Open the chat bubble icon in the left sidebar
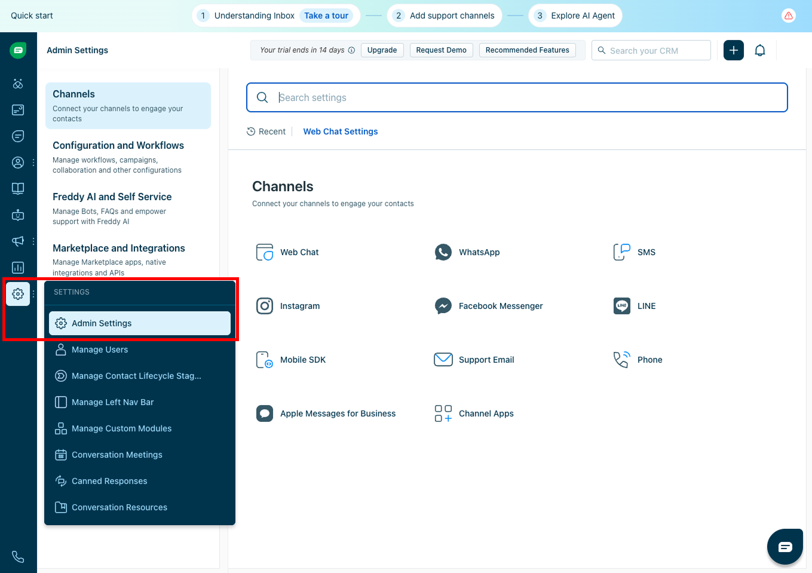 [18, 136]
